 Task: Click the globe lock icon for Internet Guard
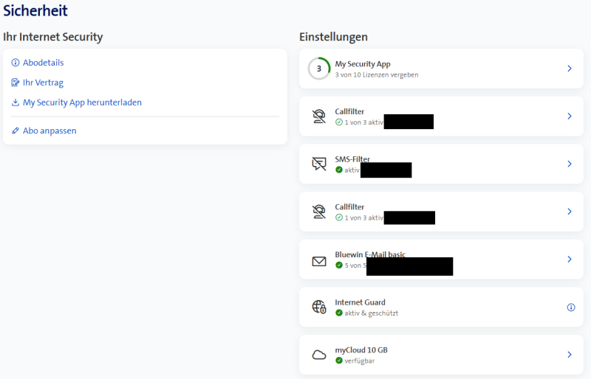(318, 307)
